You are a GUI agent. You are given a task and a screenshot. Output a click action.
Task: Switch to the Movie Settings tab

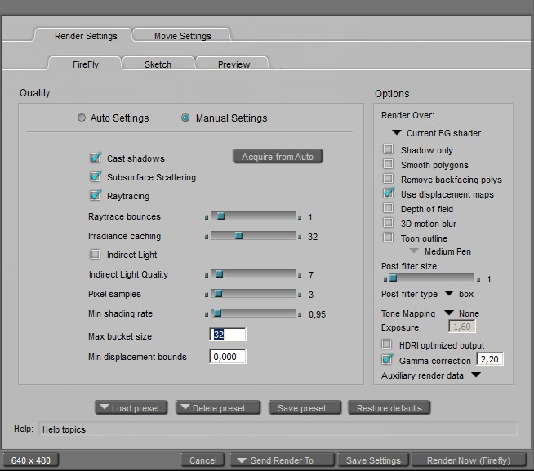tap(182, 36)
